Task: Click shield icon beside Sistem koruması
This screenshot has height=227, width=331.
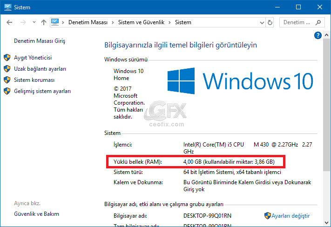Action: [x=7, y=80]
